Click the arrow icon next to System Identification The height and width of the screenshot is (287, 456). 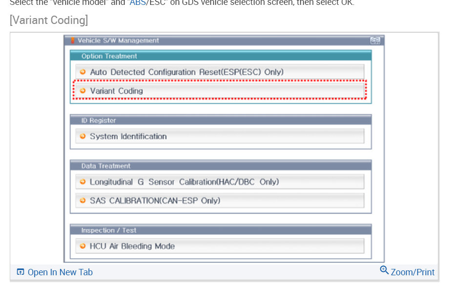83,136
